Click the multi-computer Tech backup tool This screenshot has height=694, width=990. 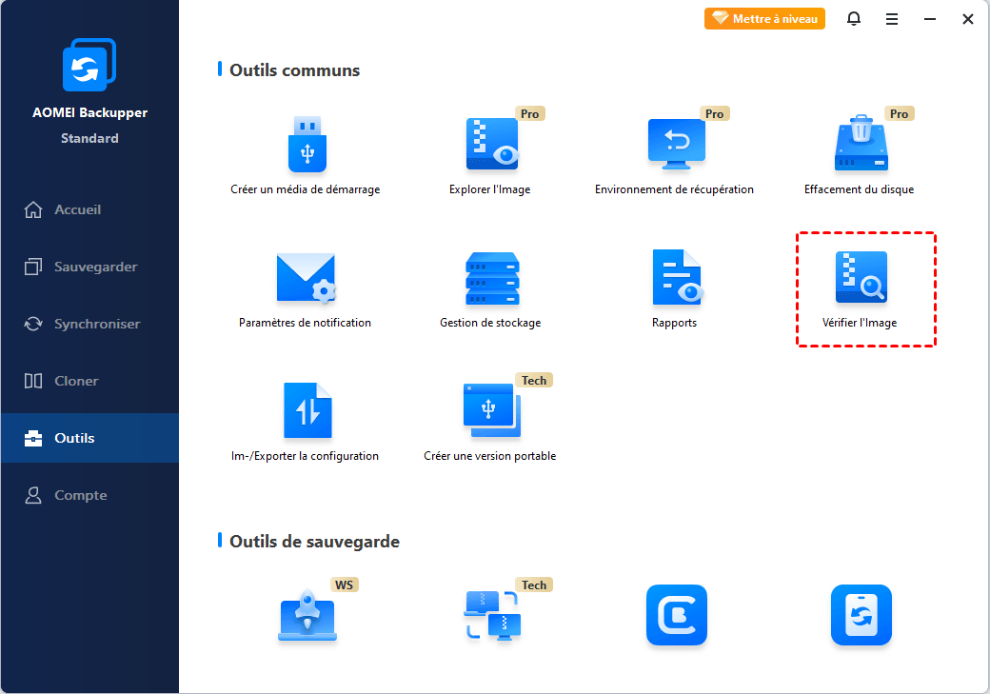493,615
